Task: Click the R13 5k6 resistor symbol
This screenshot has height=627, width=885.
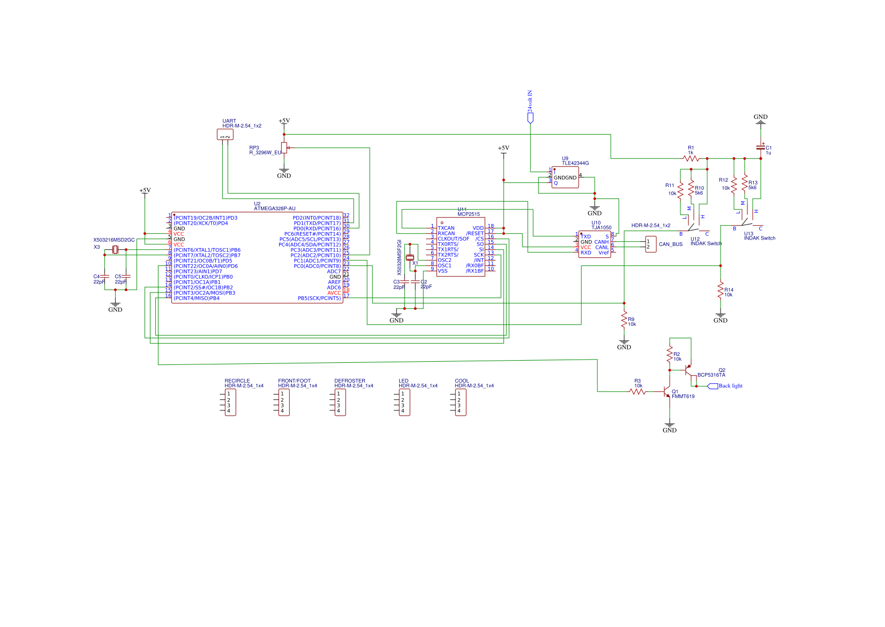Action: 745,183
